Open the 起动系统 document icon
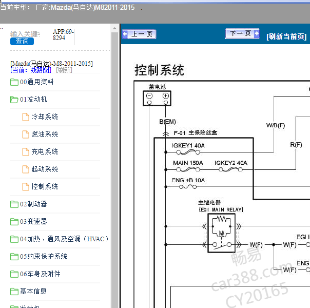Screen dimensions: 310x308 click(x=26, y=169)
